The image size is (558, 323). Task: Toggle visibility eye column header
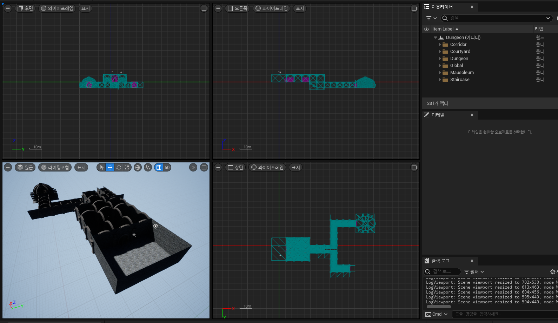[426, 29]
